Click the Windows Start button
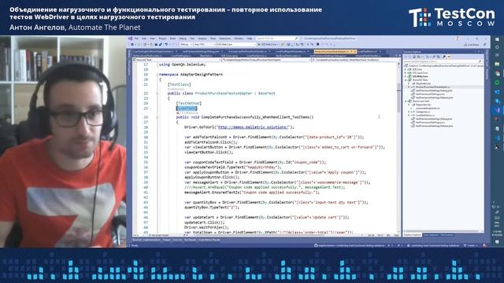Image resolution: width=504 pixels, height=283 pixels. click(x=497, y=39)
